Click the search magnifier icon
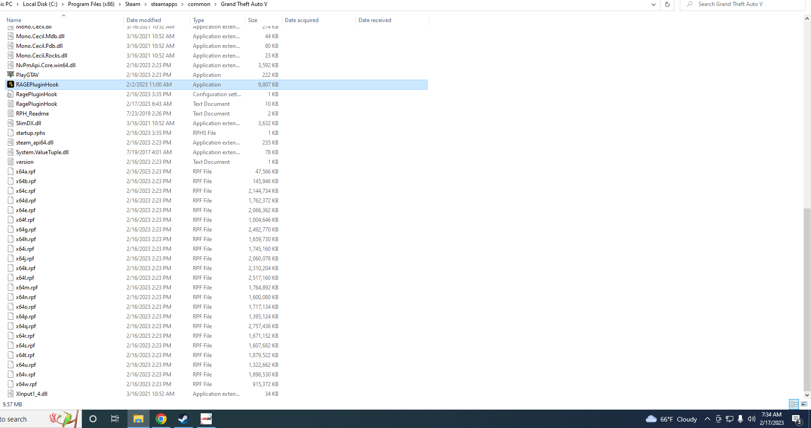 point(689,4)
